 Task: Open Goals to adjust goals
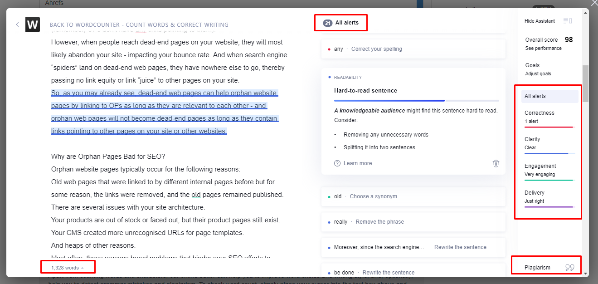coord(539,69)
